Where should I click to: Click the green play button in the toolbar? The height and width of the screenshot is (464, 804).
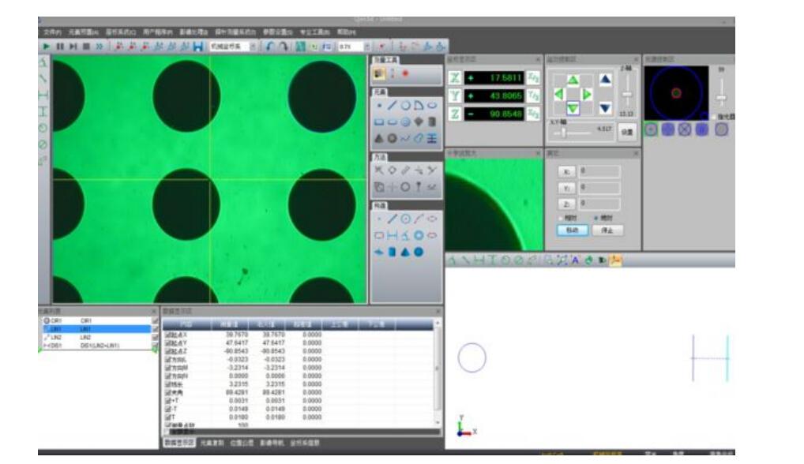pos(46,47)
